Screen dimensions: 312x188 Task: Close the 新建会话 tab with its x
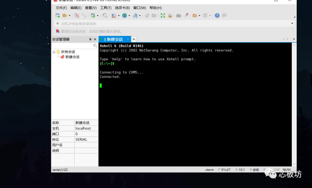pyautogui.click(x=128, y=39)
